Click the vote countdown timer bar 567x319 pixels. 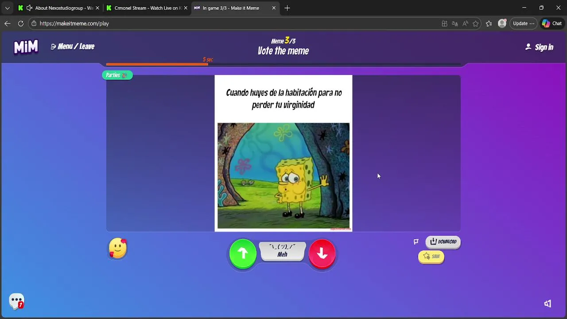point(283,64)
